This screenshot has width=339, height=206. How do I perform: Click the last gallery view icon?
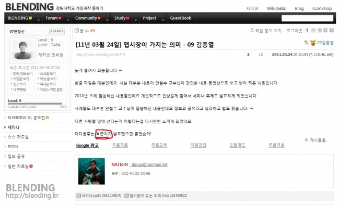332,30
